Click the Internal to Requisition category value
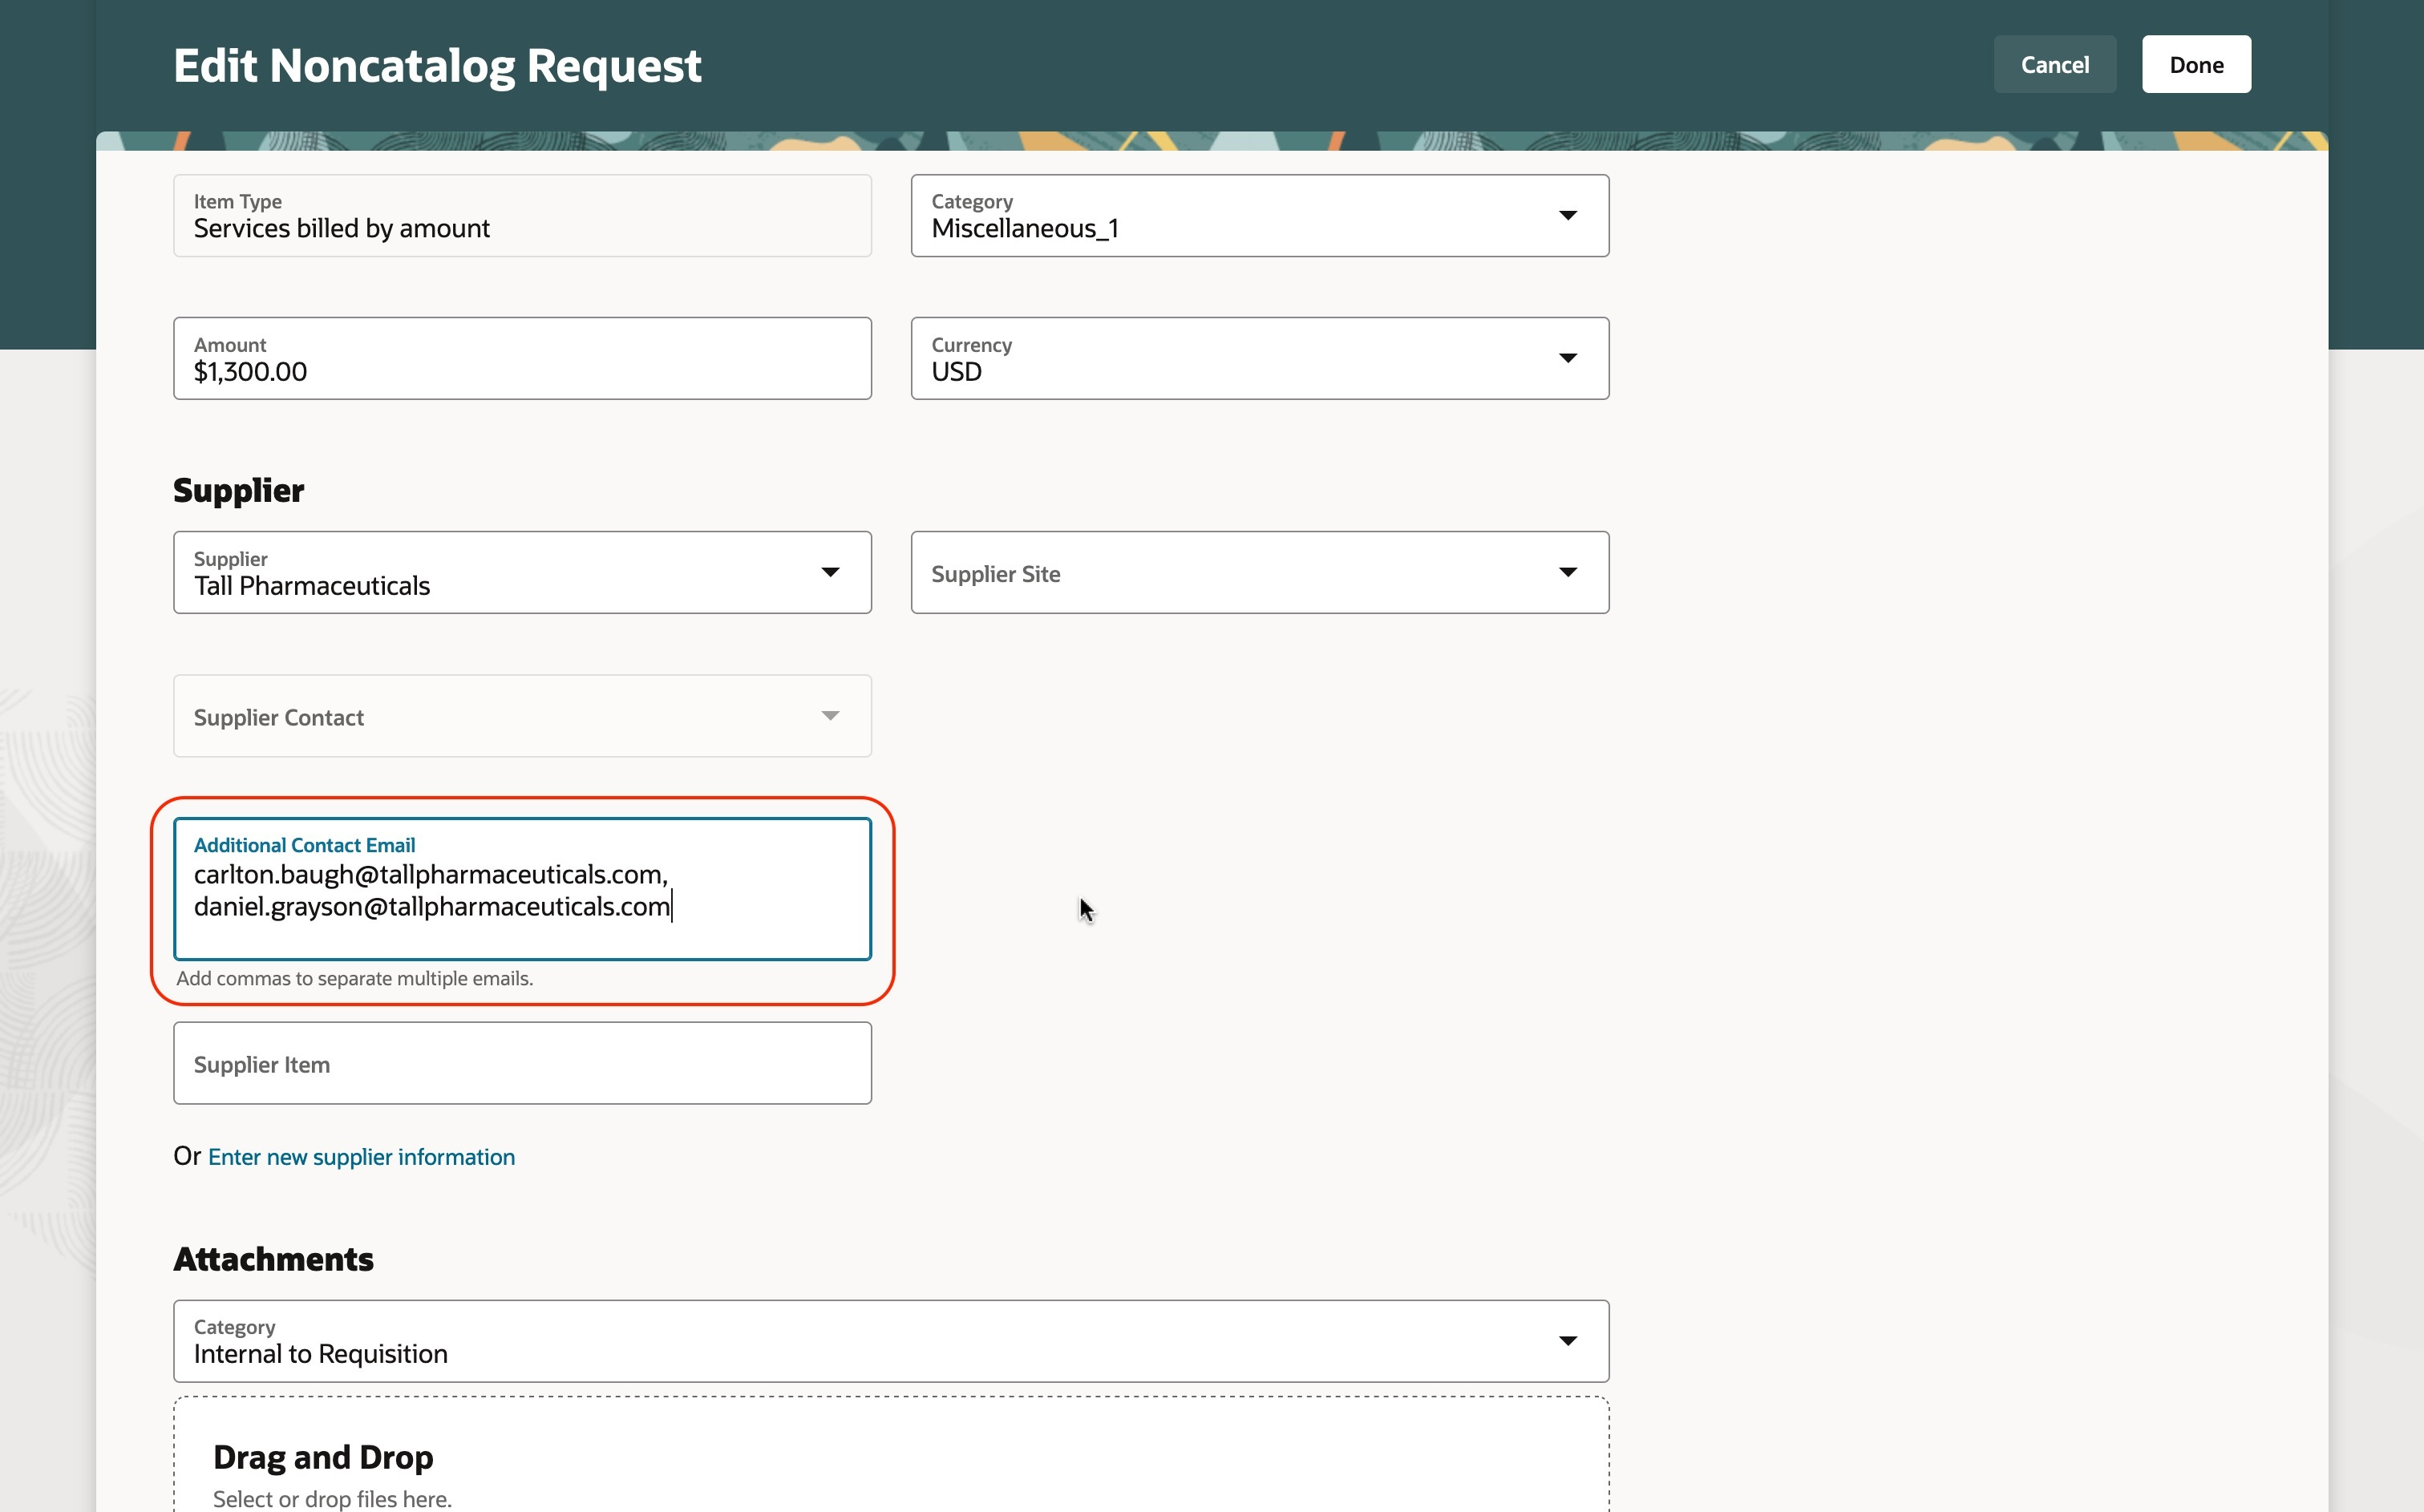The height and width of the screenshot is (1512, 2424). pos(320,1354)
